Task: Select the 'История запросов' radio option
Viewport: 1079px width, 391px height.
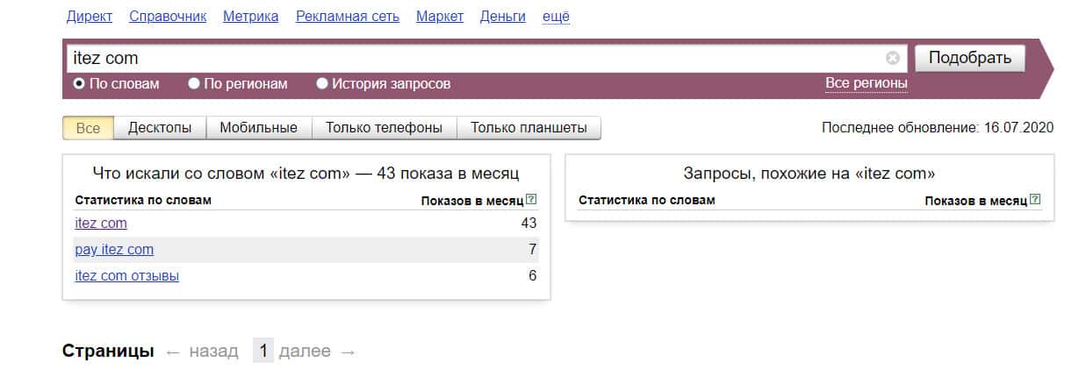Action: tap(322, 84)
